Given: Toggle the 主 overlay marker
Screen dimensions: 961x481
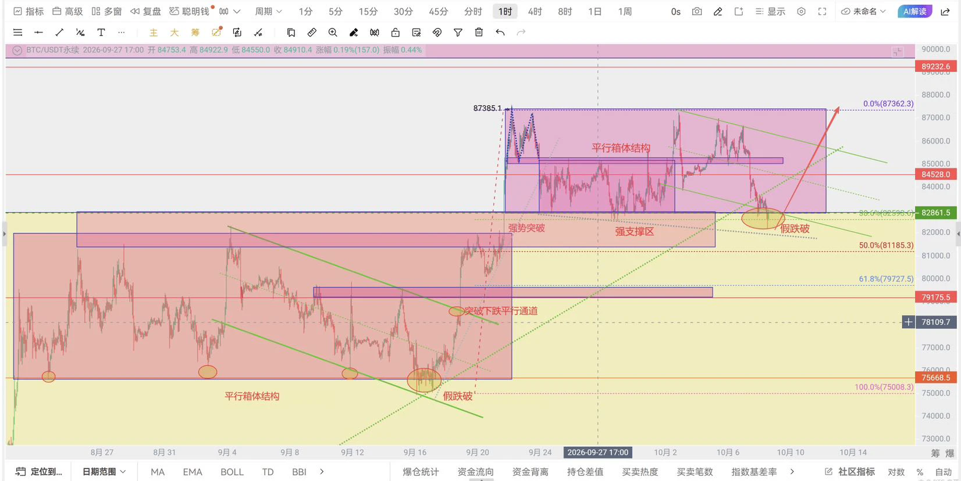Looking at the screenshot, I should [x=154, y=33].
